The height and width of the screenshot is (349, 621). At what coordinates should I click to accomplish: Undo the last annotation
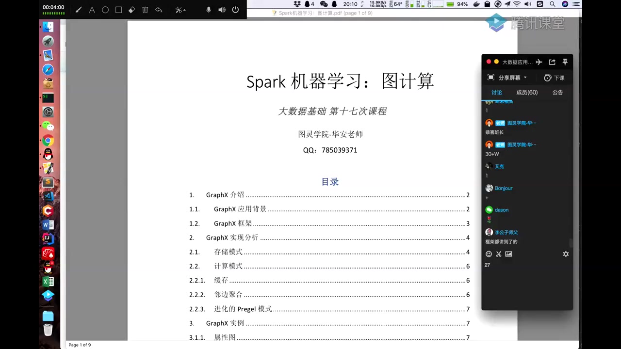(x=159, y=10)
